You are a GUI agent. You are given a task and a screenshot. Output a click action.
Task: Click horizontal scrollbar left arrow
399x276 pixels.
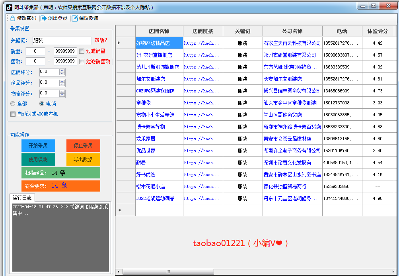pos(119,272)
